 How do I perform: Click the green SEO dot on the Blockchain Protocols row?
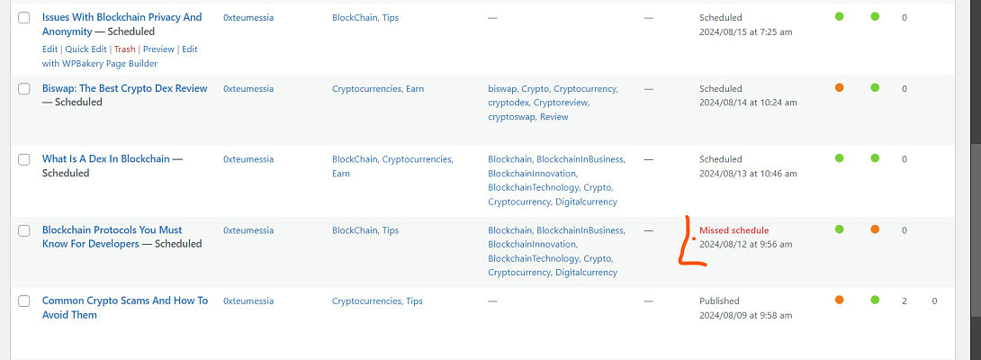839,229
